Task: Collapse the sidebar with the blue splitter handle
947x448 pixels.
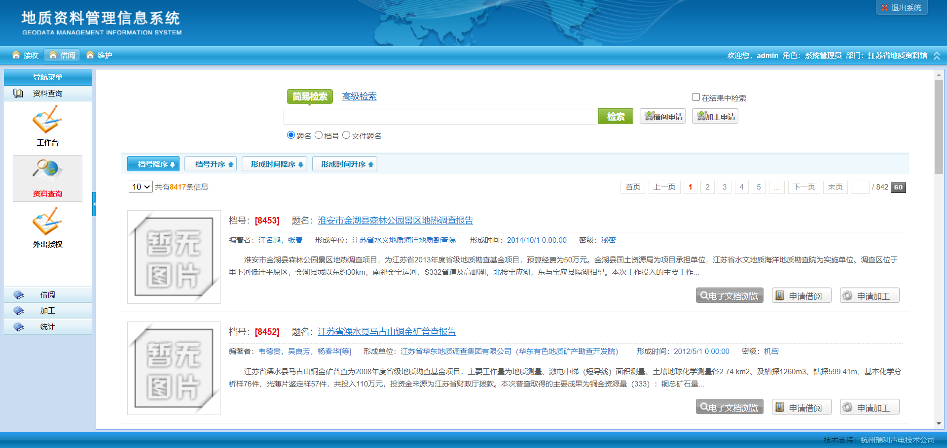Action: pyautogui.click(x=94, y=204)
